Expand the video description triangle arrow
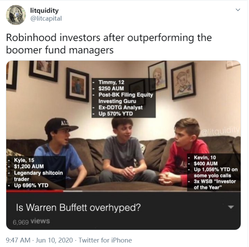Screen dimensions: 249x247 click(x=231, y=207)
